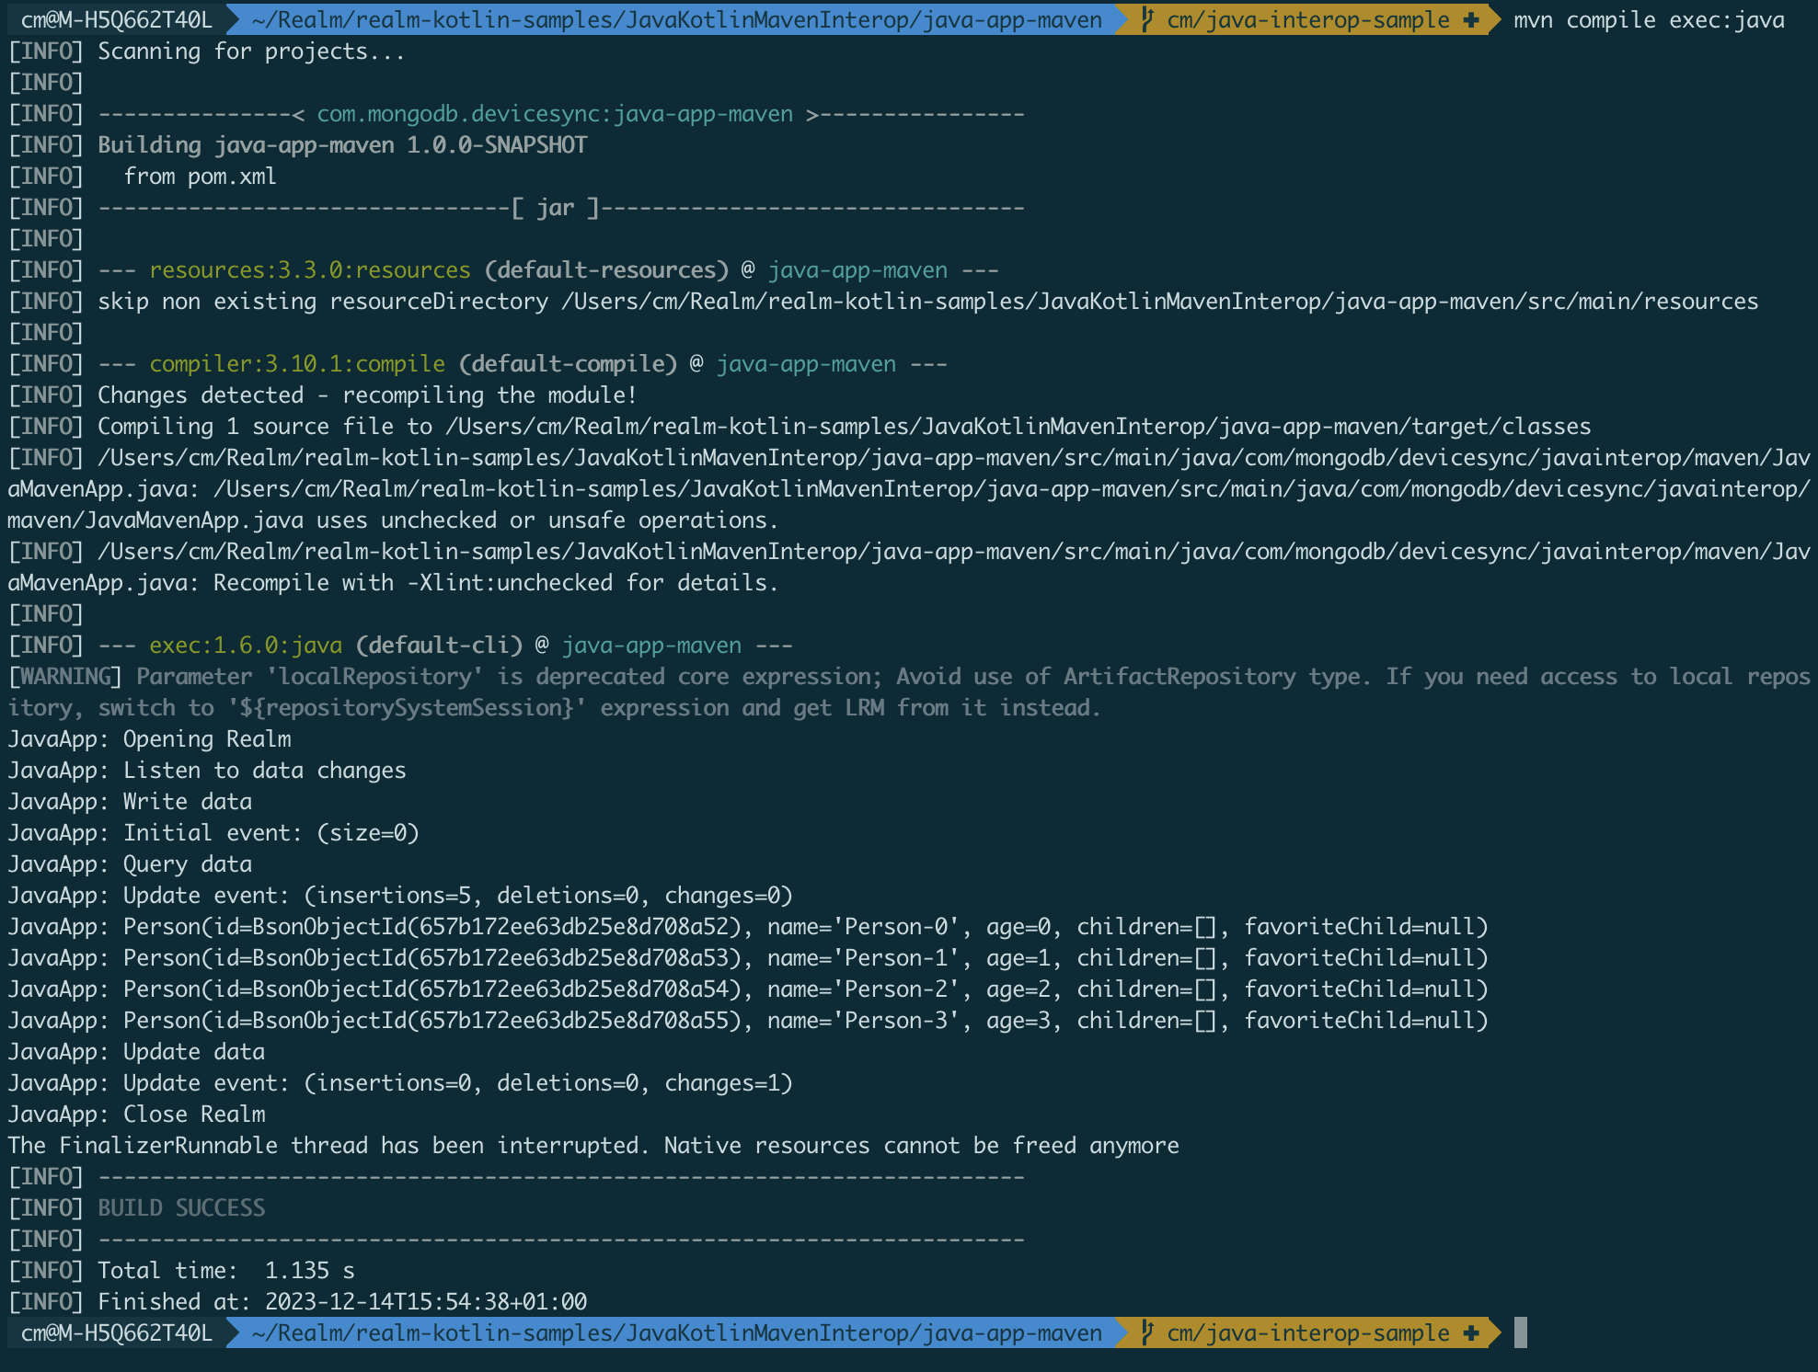Click the plus status symbol in bottom prompt

click(1471, 1332)
